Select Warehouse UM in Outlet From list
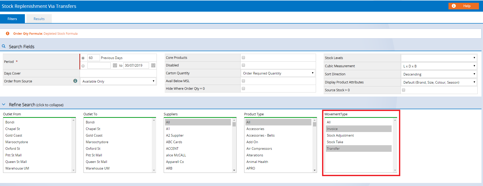 [37, 168]
